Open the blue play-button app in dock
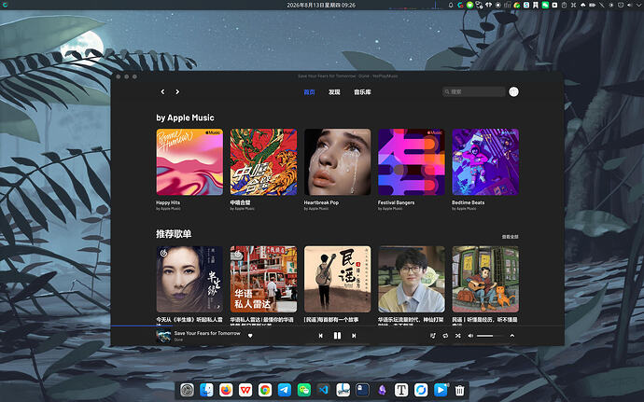 point(441,390)
